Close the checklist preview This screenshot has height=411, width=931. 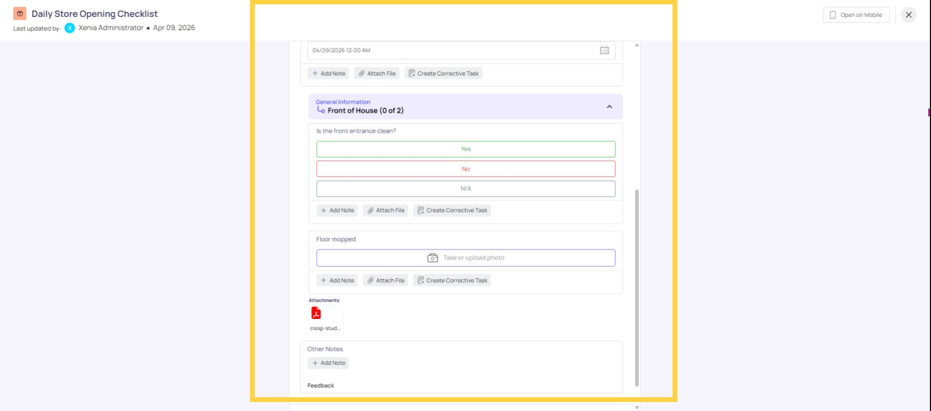909,15
